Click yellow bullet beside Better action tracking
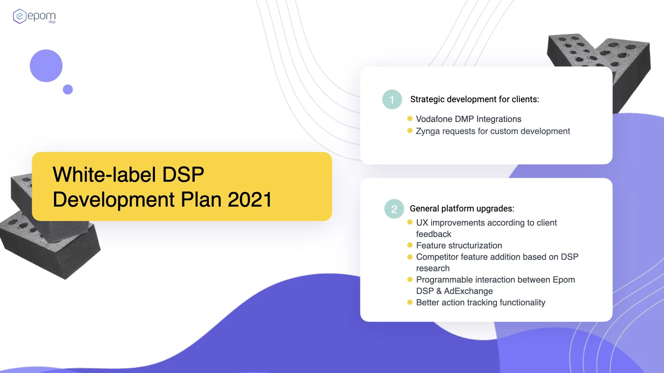 coord(410,302)
